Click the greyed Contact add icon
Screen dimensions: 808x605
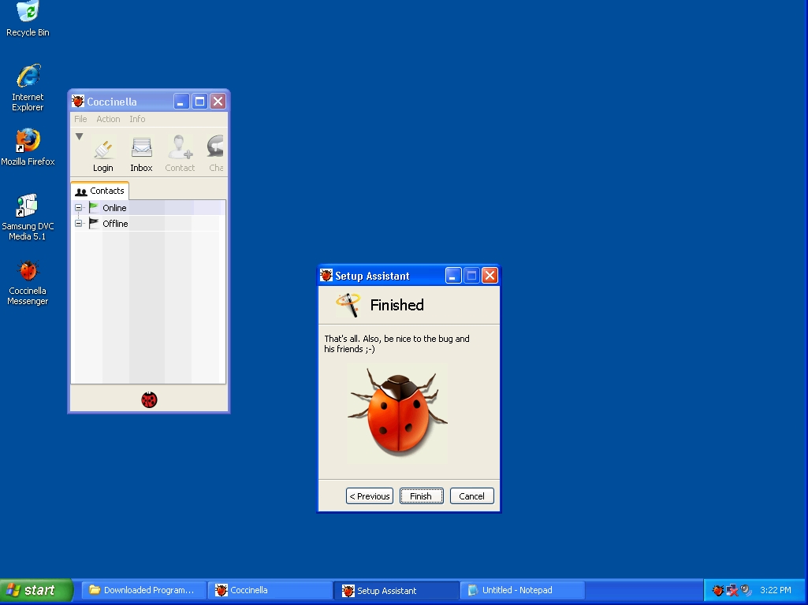click(181, 147)
